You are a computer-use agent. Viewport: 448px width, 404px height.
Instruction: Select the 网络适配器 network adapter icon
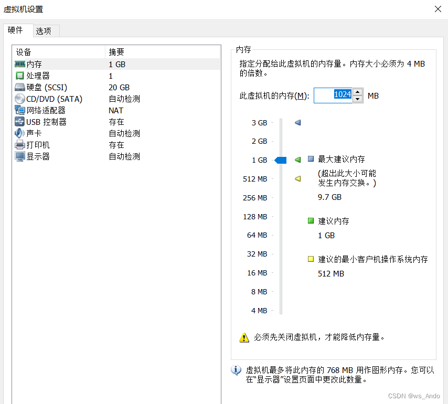tap(20, 110)
